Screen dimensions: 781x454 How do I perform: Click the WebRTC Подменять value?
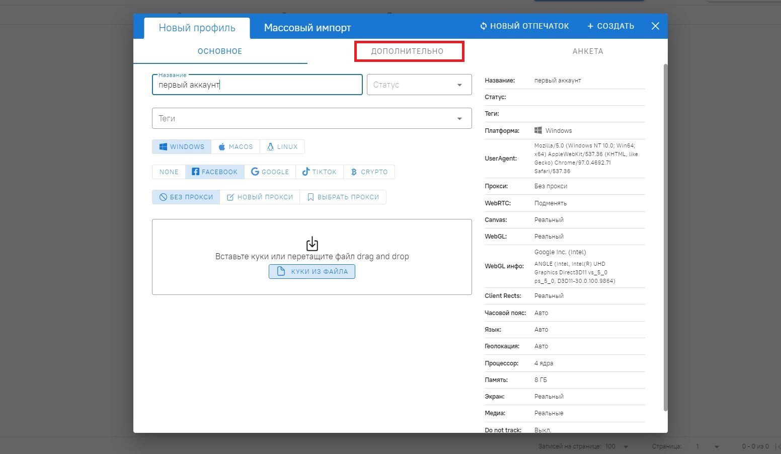551,203
